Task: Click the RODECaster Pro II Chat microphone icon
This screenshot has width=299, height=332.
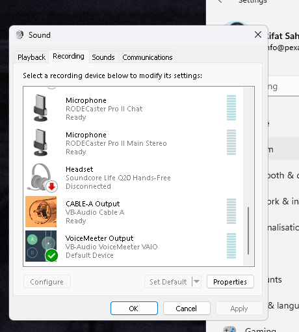Action: tap(40, 108)
